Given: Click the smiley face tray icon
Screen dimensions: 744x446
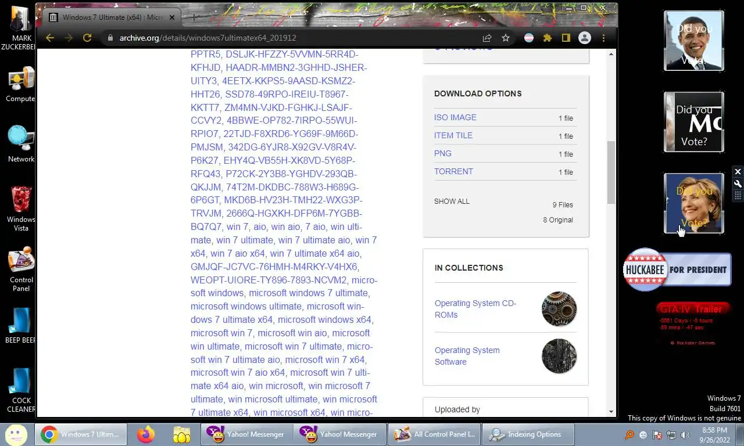Looking at the screenshot, I should coord(643,434).
